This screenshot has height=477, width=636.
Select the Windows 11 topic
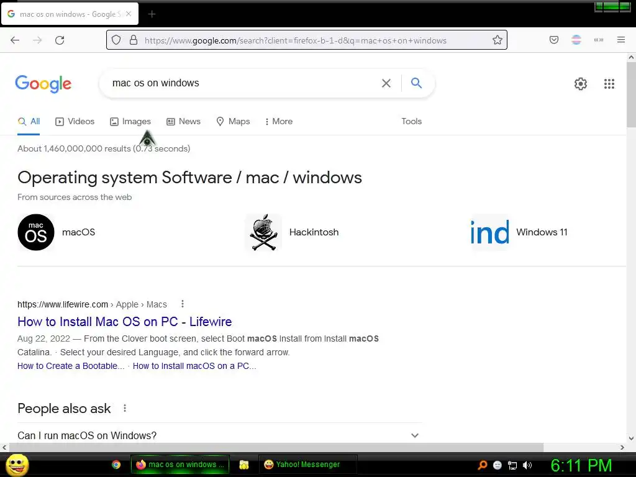pos(519,232)
